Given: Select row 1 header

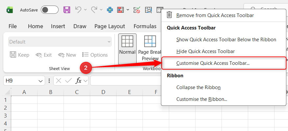Looking at the screenshot, I should (x=6, y=100).
